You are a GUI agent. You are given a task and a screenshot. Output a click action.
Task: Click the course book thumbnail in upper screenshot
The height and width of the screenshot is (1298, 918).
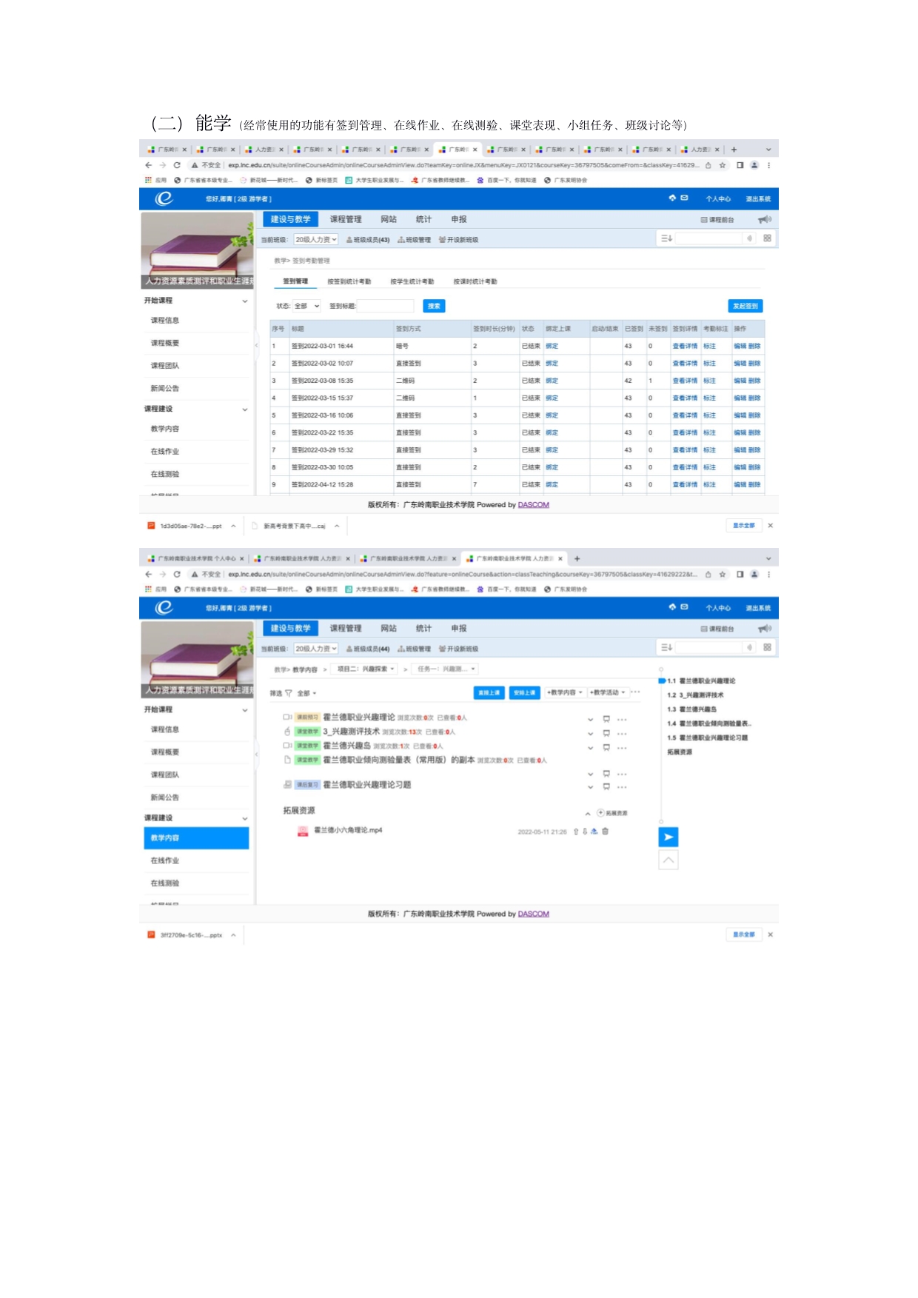point(197,251)
